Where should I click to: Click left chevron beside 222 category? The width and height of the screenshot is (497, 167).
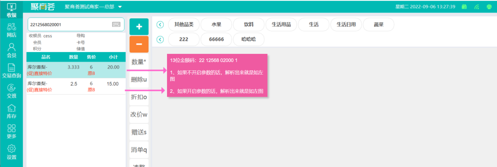coord(160,39)
